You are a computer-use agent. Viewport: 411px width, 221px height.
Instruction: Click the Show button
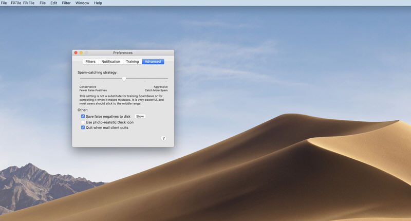pos(140,116)
